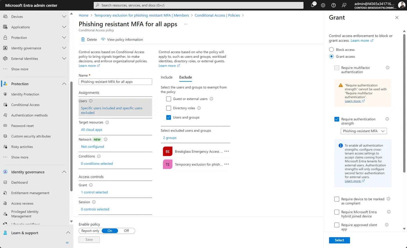This screenshot has width=407, height=248.
Task: Collapse the left navigation with double-chevron icon
Action: coord(67,242)
